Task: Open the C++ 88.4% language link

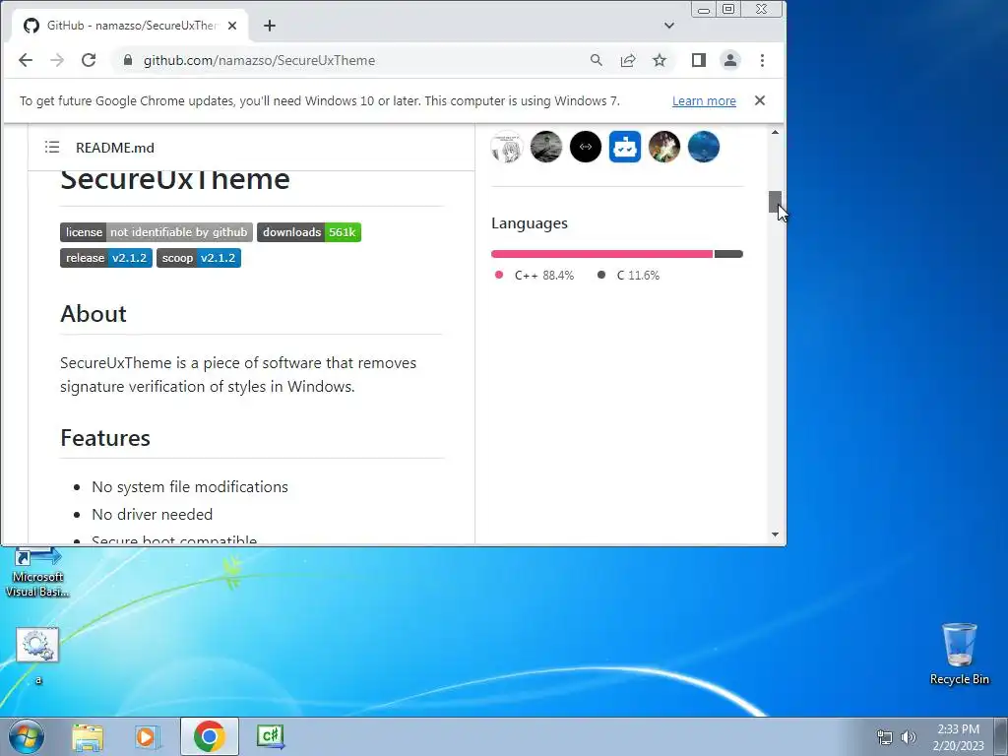Action: [x=535, y=276]
